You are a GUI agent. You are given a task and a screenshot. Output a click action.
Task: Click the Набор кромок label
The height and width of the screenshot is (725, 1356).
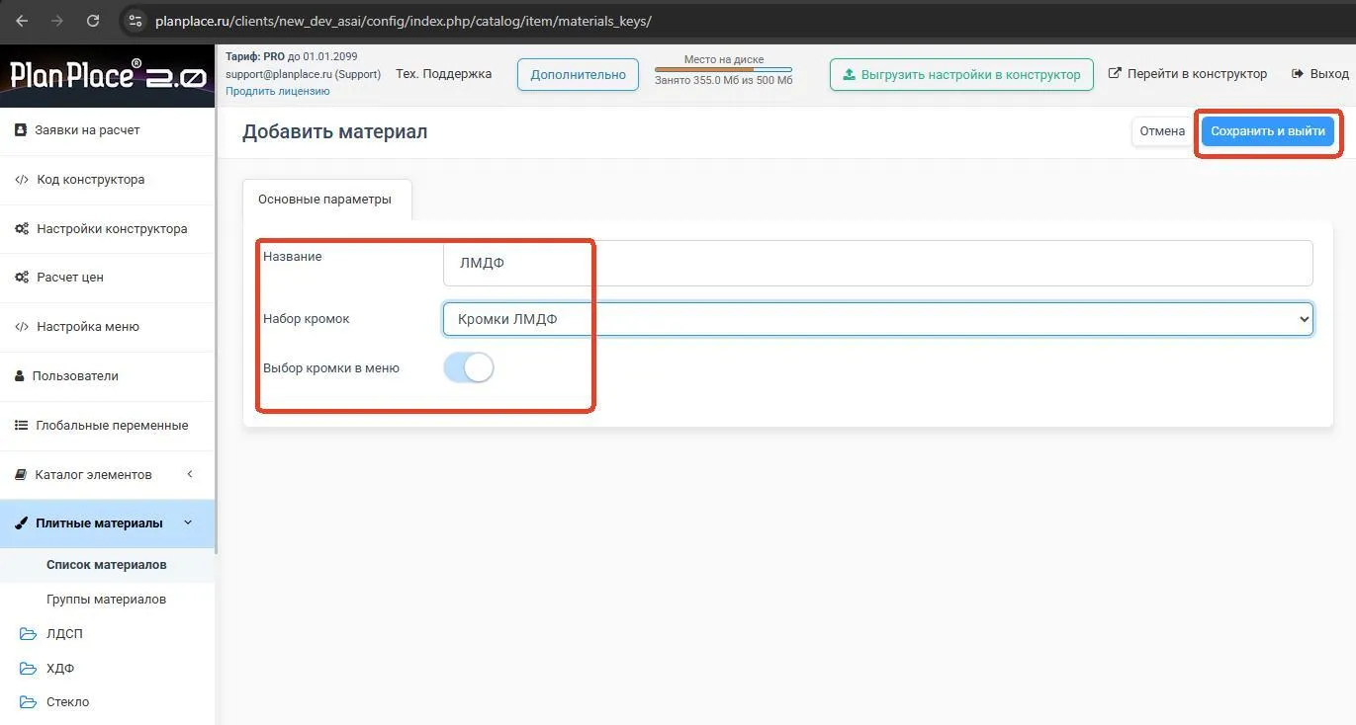[x=307, y=319]
